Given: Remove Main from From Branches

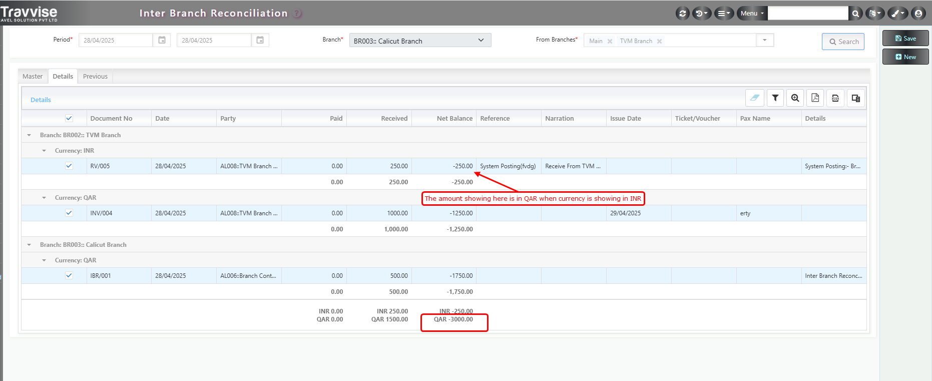Looking at the screenshot, I should (x=610, y=41).
